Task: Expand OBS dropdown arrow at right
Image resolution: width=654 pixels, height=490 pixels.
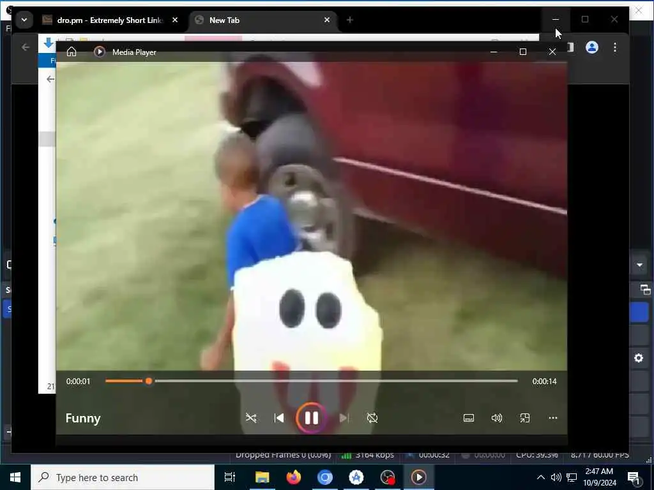Action: [x=639, y=265]
